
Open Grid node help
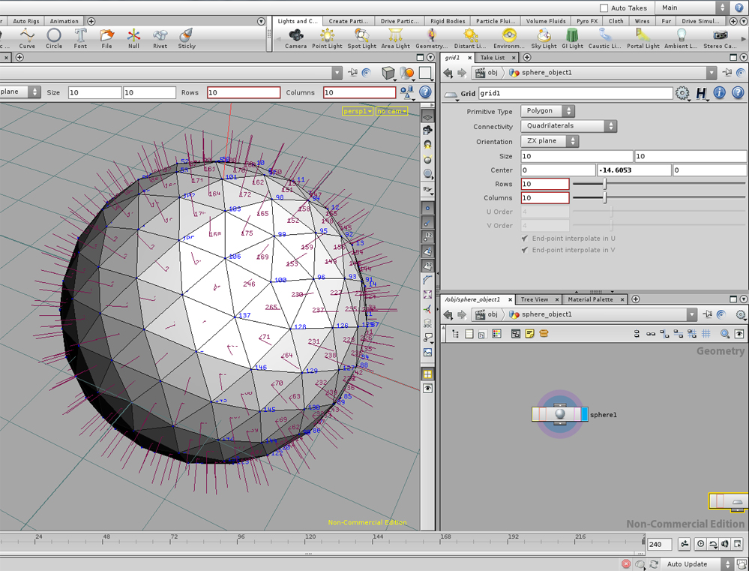point(738,93)
